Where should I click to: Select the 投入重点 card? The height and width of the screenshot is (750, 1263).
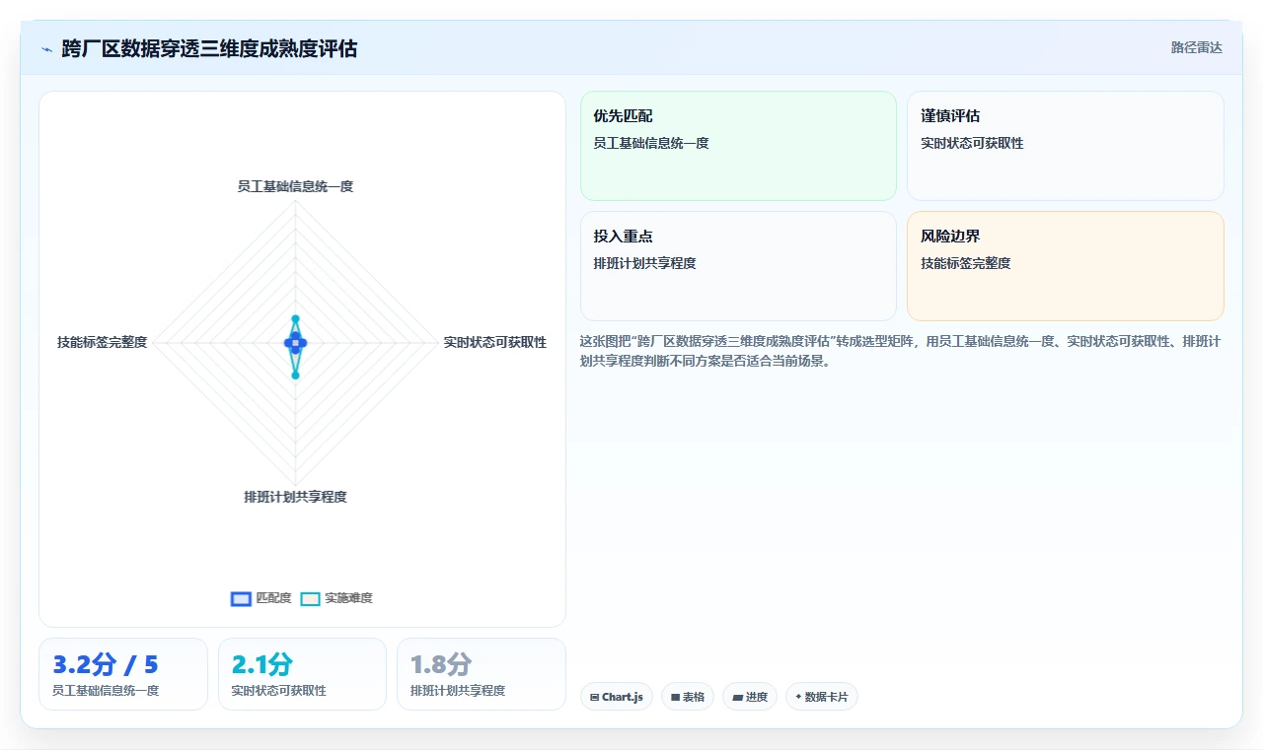(x=738, y=266)
